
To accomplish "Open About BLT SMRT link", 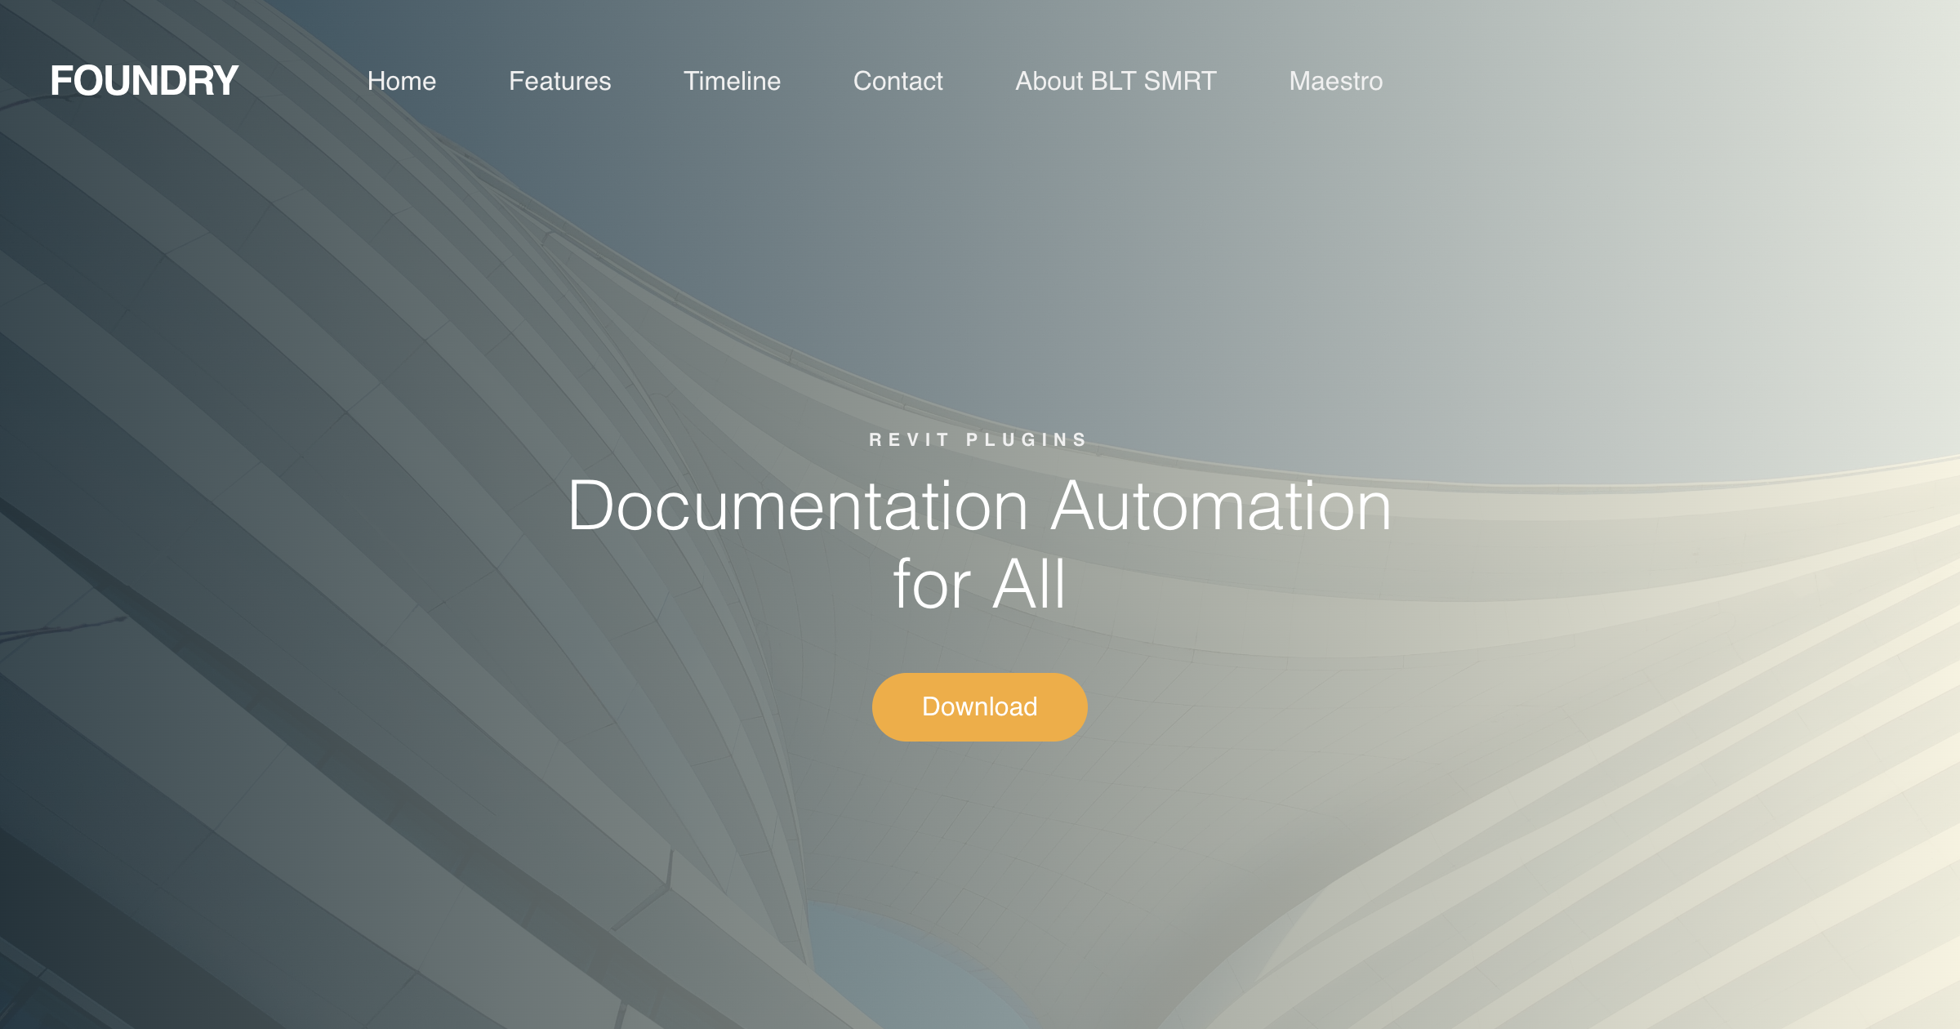I will [x=1116, y=81].
